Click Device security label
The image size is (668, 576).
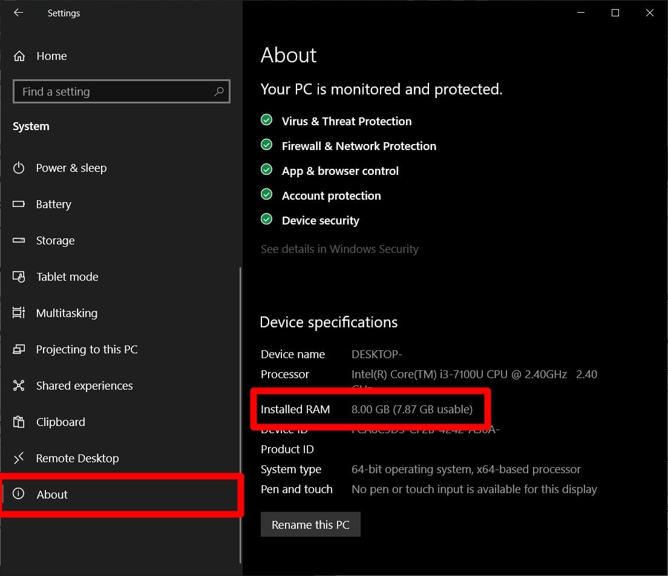pyautogui.click(x=321, y=220)
